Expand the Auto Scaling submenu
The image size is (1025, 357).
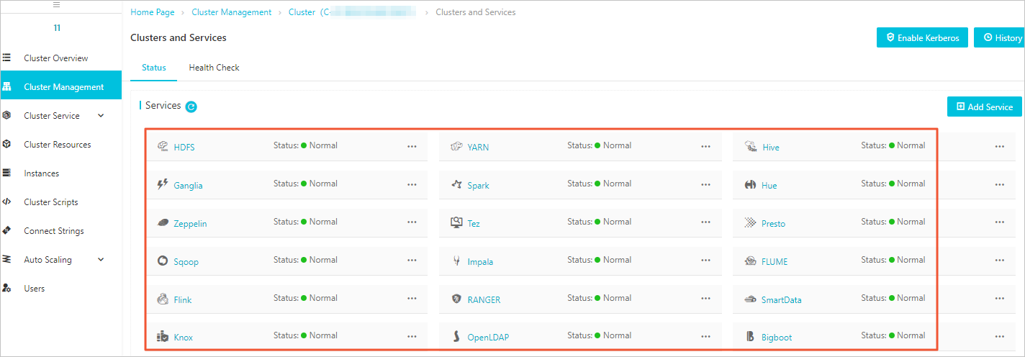pyautogui.click(x=101, y=260)
